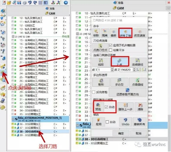Click the printer icon in the top toolbar
This screenshot has width=171, height=152.
[x=25, y=2]
